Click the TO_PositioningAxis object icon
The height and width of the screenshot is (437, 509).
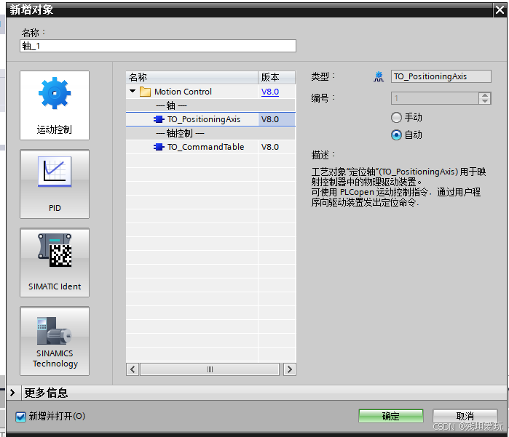pos(159,119)
